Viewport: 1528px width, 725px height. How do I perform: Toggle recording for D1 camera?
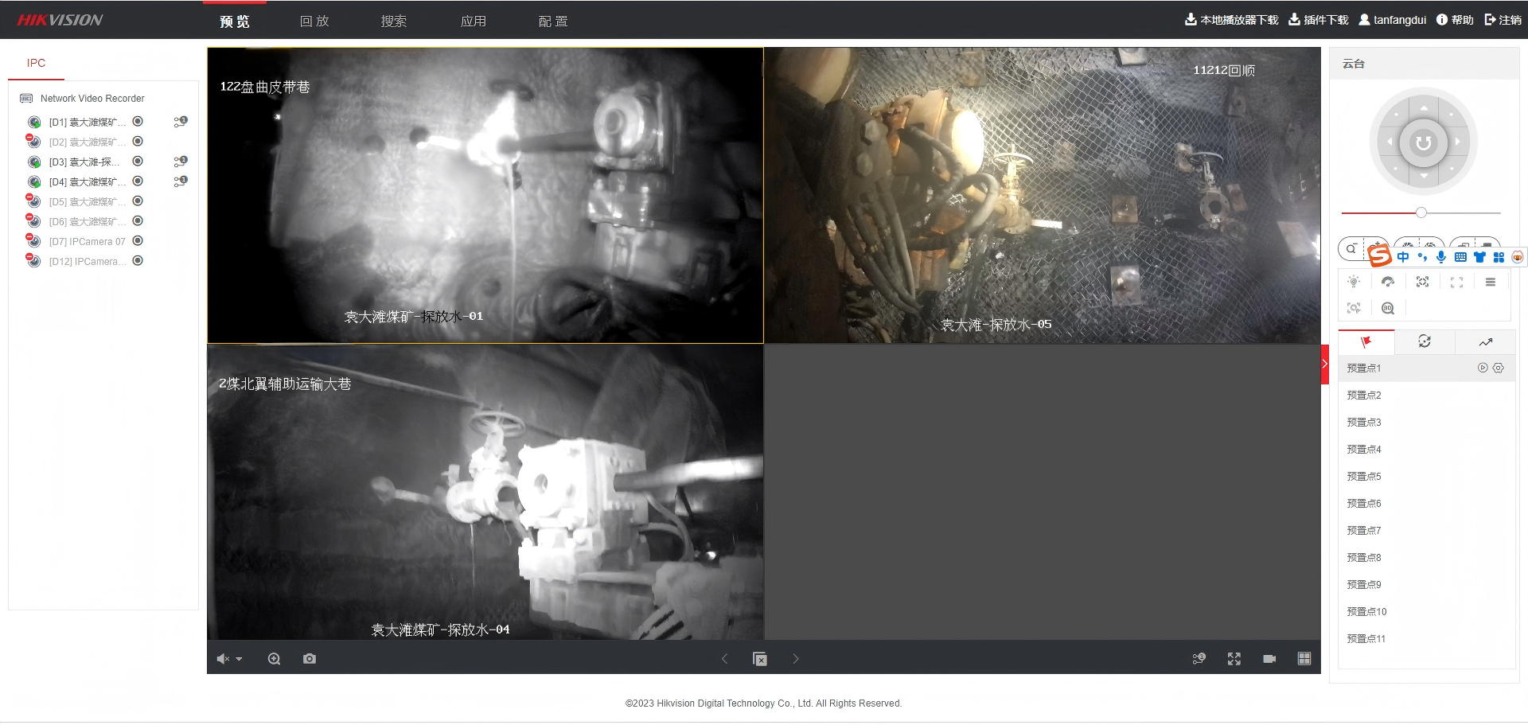tap(138, 122)
